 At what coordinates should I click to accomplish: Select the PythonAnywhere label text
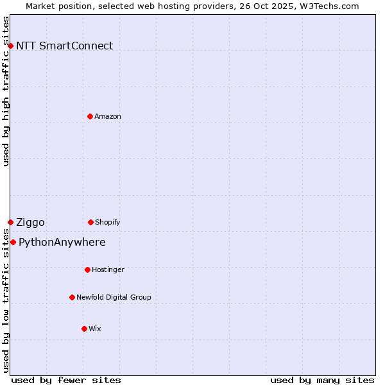click(62, 242)
